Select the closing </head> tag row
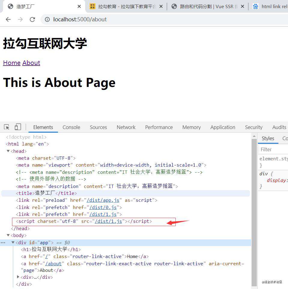 [x=20, y=229]
